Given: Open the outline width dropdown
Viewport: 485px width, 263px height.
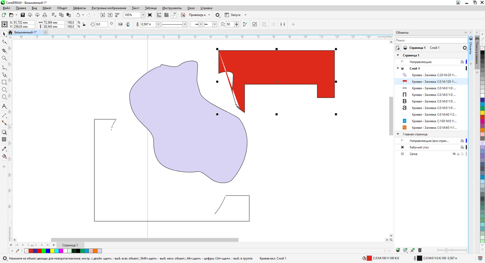Looking at the screenshot, I should point(158,24).
